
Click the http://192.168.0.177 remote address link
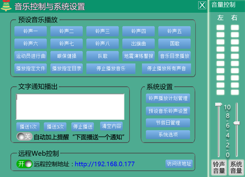104,164
